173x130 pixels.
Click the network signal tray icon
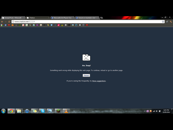tap(154, 111)
